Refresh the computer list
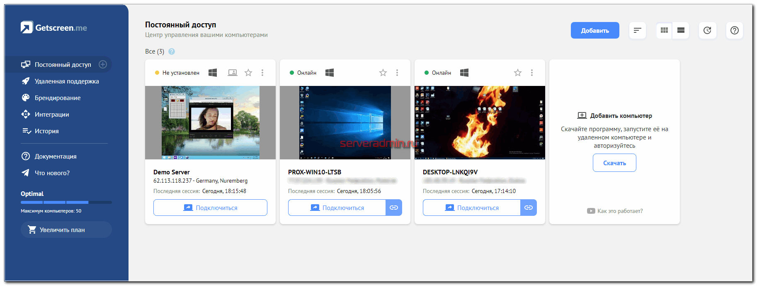Image resolution: width=757 pixels, height=286 pixels. click(x=707, y=30)
